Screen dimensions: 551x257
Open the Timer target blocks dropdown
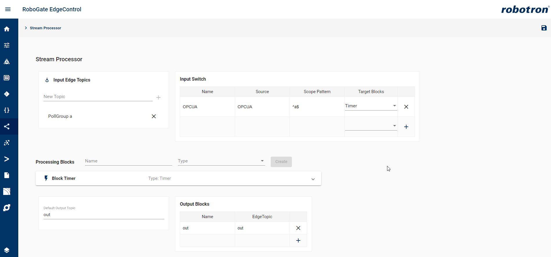point(371,106)
